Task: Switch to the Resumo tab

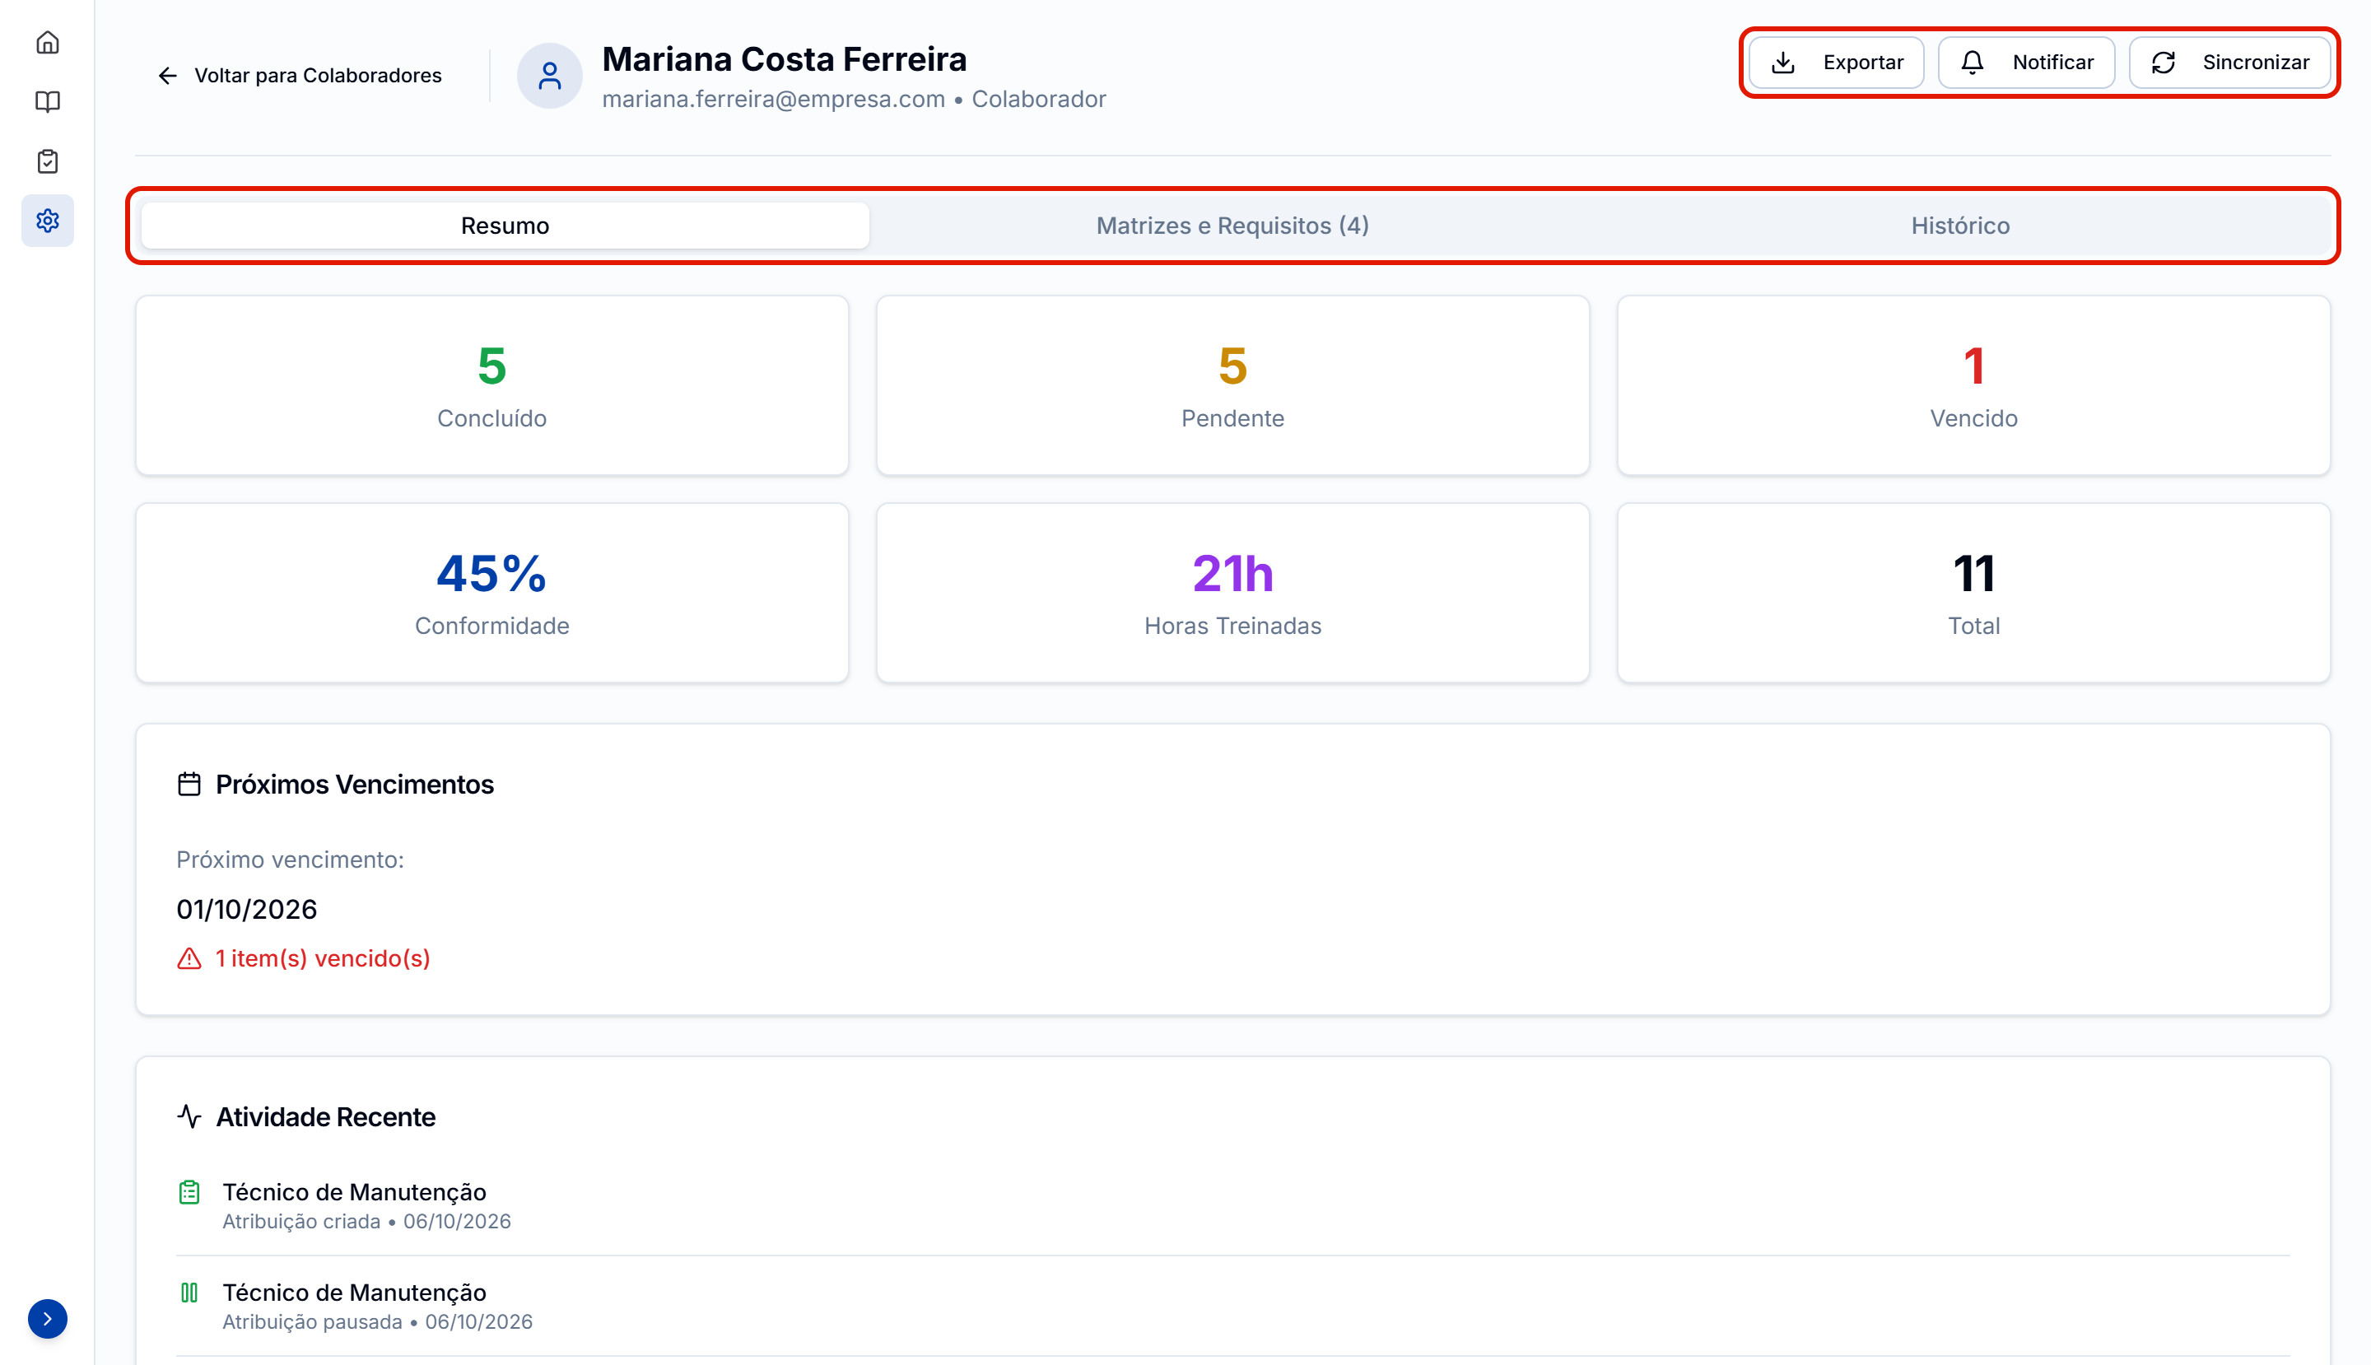Action: point(505,226)
